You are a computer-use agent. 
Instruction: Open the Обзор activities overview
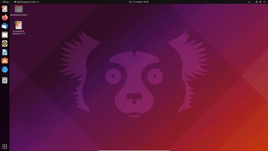(x=5, y=2)
